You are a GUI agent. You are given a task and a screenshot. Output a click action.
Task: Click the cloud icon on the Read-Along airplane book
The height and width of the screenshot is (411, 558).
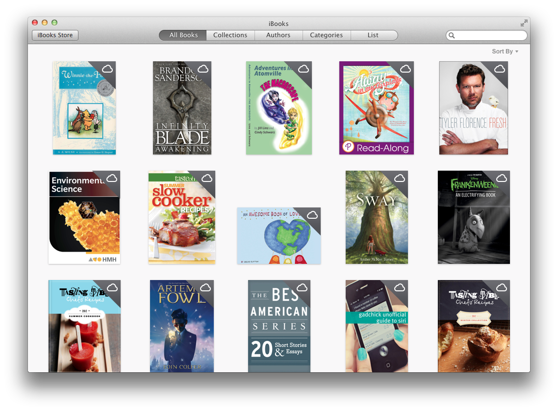(405, 69)
